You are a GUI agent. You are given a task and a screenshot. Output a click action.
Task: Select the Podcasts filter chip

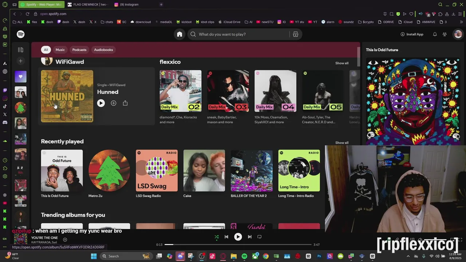click(x=79, y=50)
